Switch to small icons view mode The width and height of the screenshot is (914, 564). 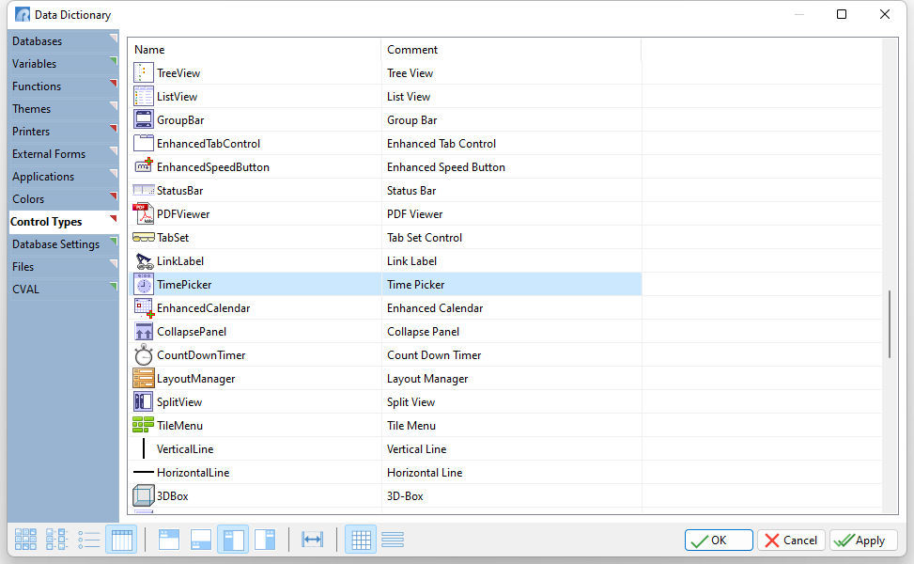[x=56, y=540]
